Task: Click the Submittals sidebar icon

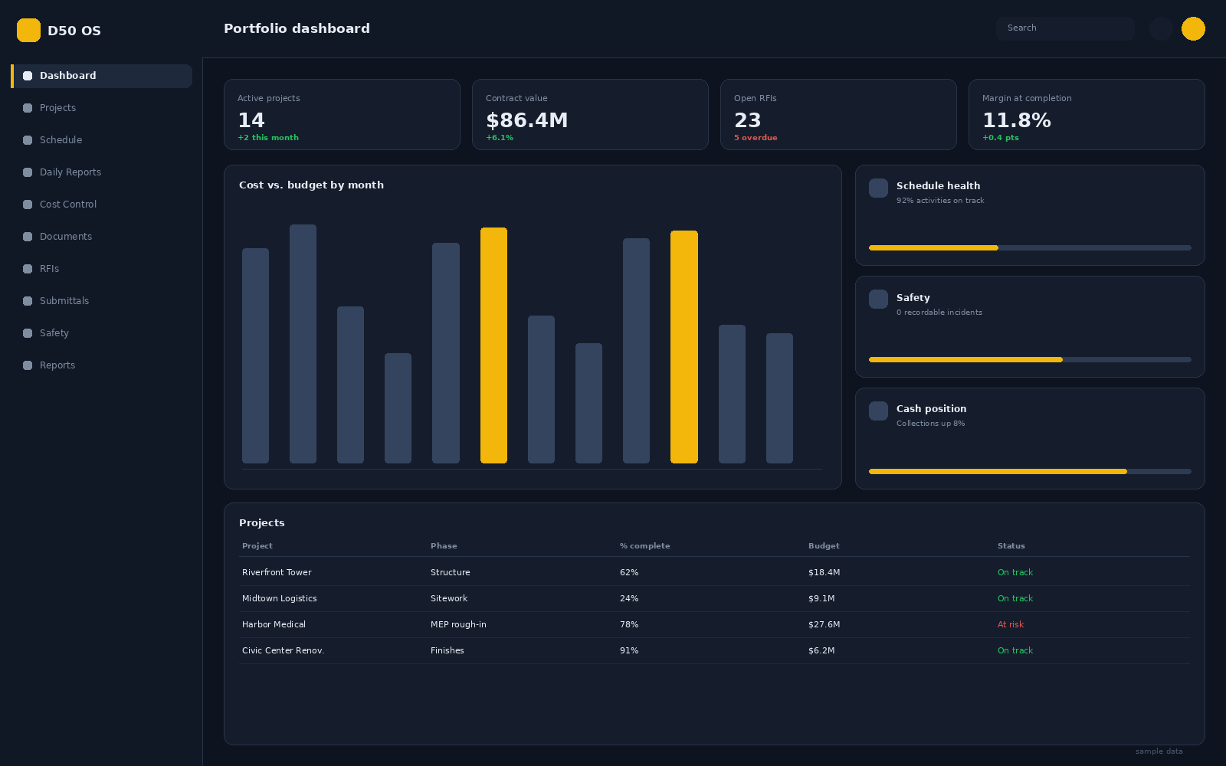Action: coord(28,301)
